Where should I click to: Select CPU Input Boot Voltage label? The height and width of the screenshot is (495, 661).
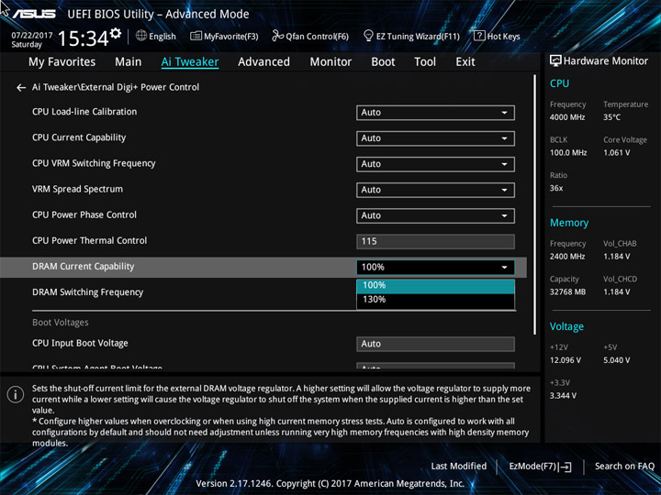pos(80,343)
